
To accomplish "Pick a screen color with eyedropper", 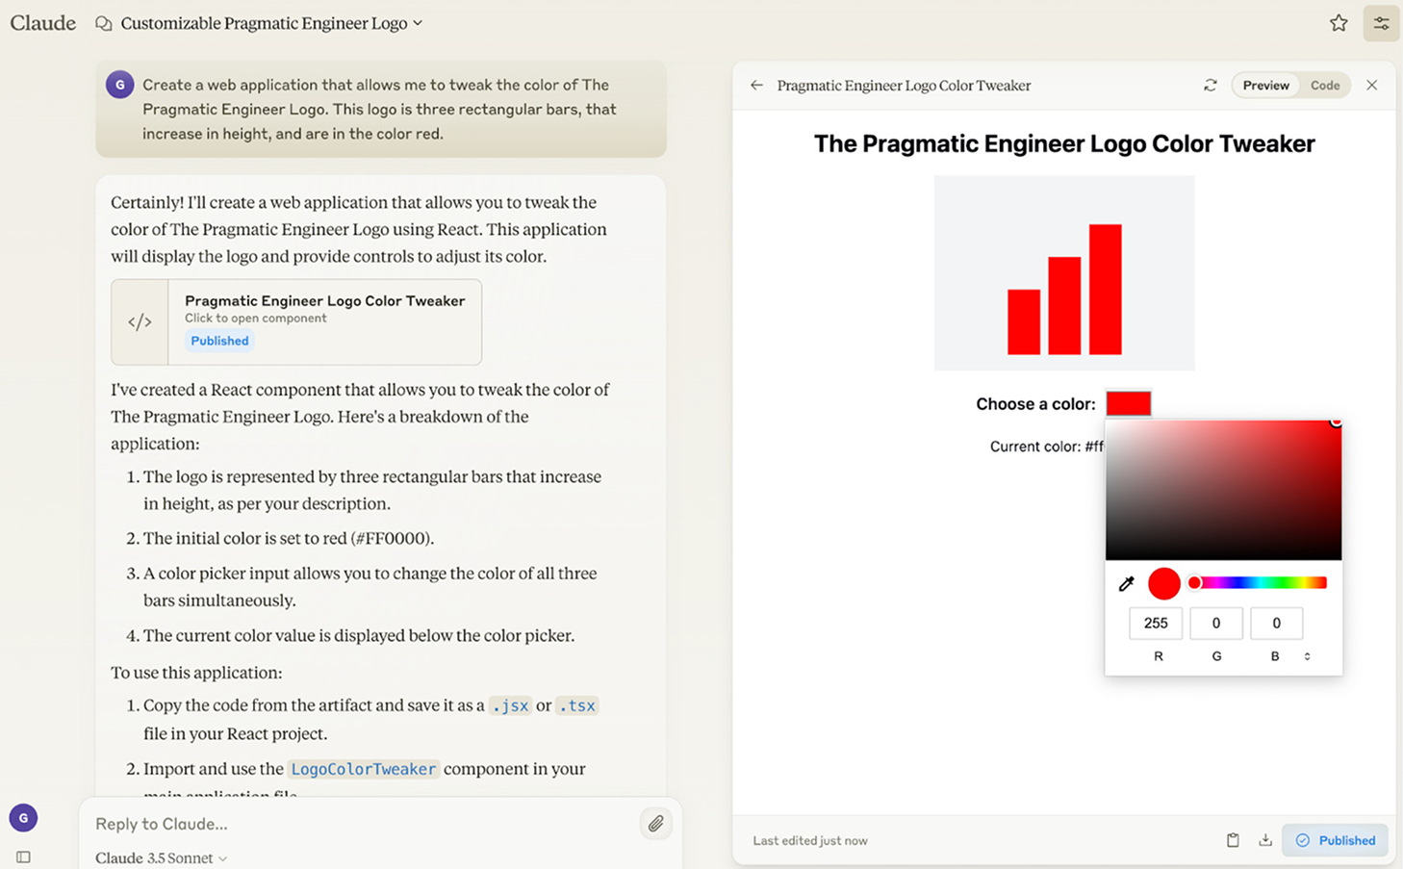I will 1127,583.
